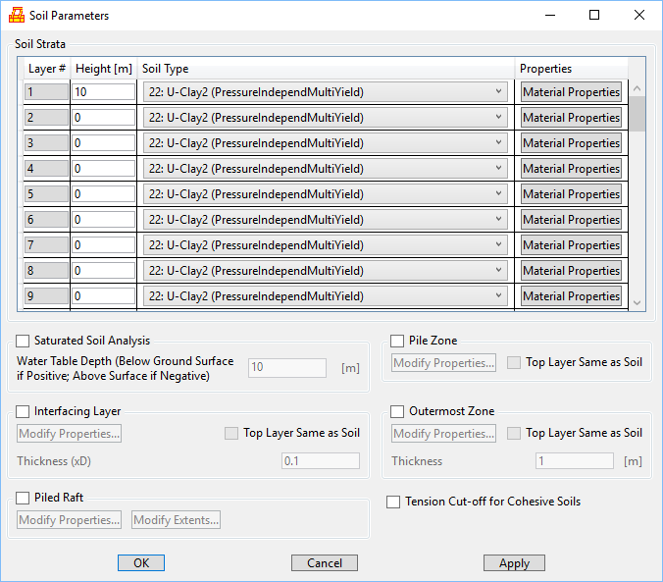Enable the Saturated Soil Analysis checkbox
The width and height of the screenshot is (663, 582).
pos(24,341)
